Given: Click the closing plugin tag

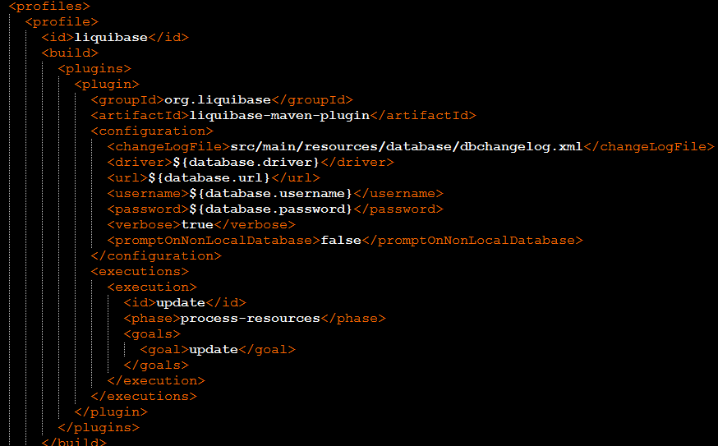Looking at the screenshot, I should (x=111, y=412).
